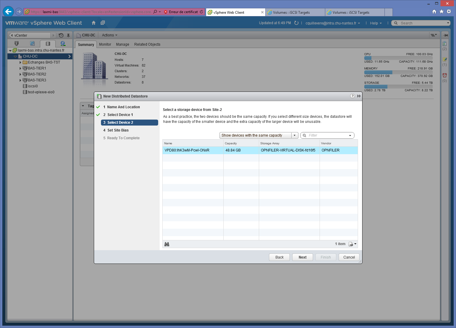The height and width of the screenshot is (328, 456).
Task: Sort by the Capacity column header
Action: point(241,143)
